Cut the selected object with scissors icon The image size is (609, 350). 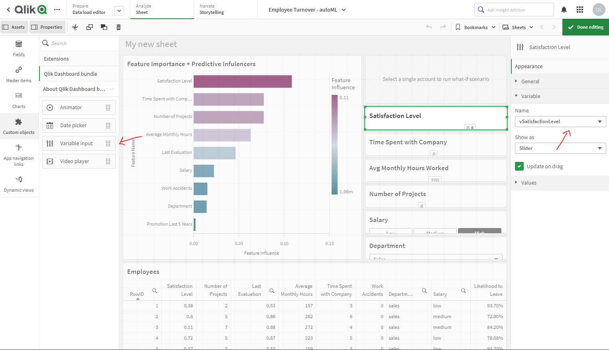[x=75, y=27]
